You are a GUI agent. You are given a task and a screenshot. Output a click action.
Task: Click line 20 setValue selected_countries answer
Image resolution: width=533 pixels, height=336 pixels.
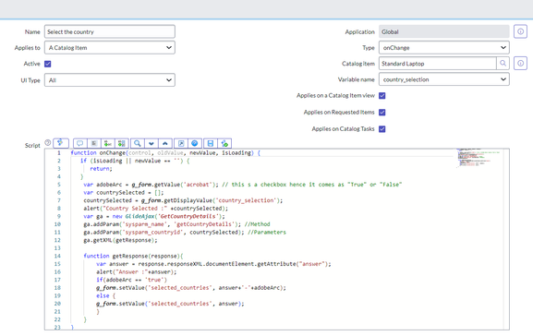170,304
